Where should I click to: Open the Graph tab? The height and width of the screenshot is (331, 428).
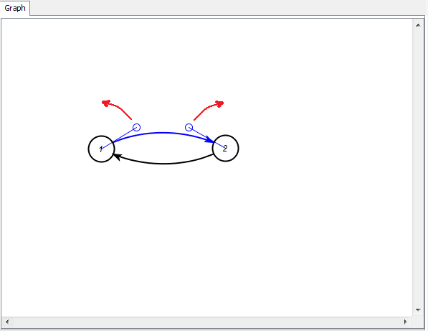pyautogui.click(x=15, y=8)
